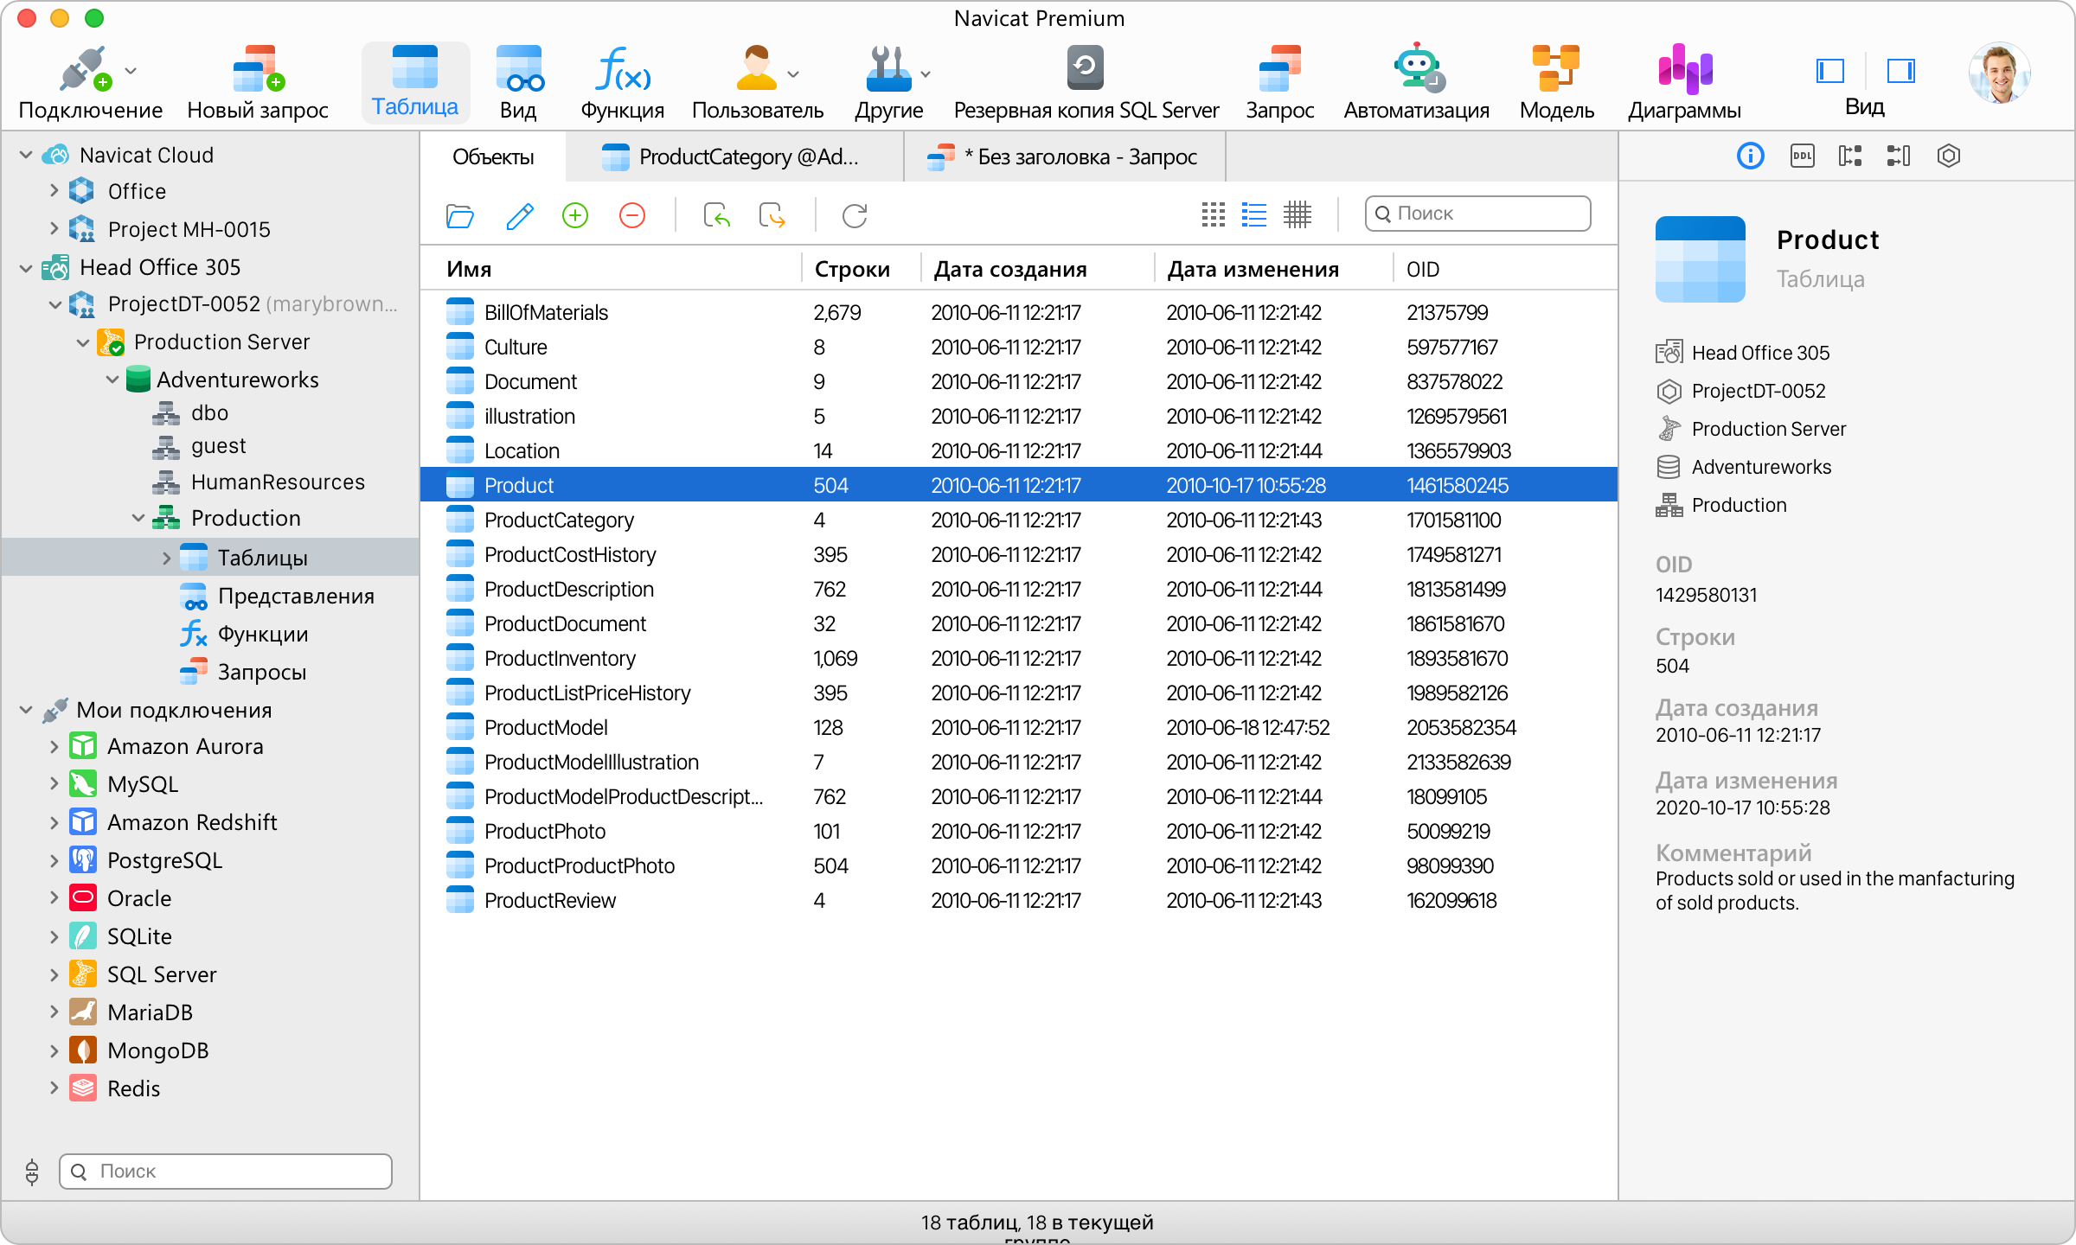Select the Запросы tree item
This screenshot has width=2076, height=1245.
tap(261, 672)
